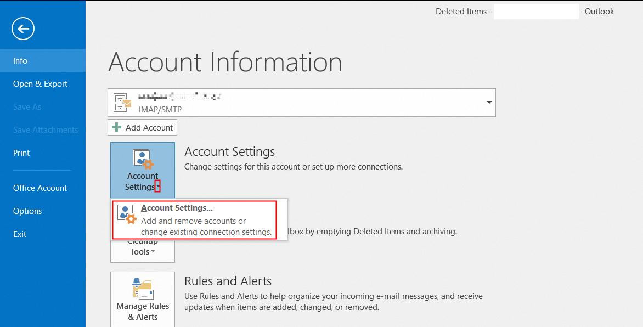This screenshot has height=327, width=643.
Task: Click the icon beside Account Settings... menu entry
Action: [126, 213]
